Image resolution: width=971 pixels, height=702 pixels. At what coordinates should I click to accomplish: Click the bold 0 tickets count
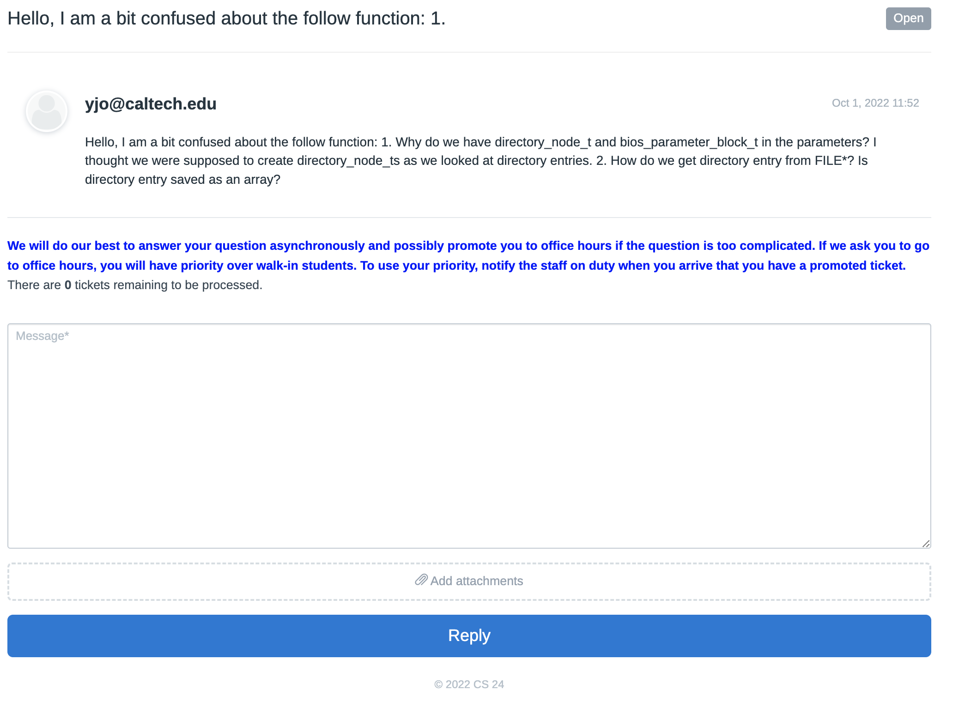(x=68, y=285)
